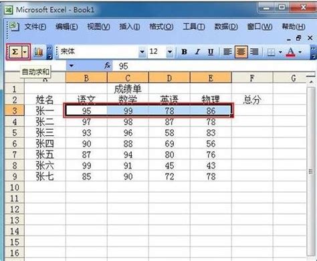
Task: Toggle bold formatting
Action: tap(184, 52)
